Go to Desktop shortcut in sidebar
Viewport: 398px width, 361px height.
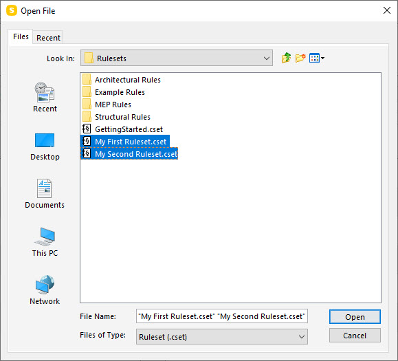pos(45,146)
